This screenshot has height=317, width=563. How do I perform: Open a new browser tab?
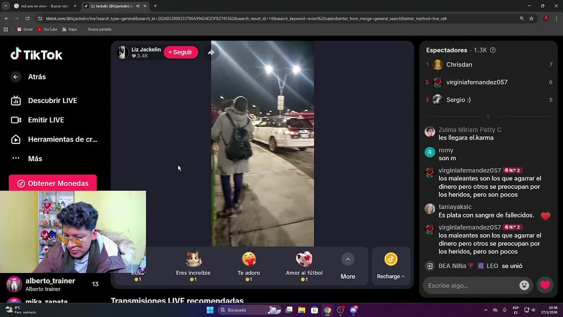[155, 6]
